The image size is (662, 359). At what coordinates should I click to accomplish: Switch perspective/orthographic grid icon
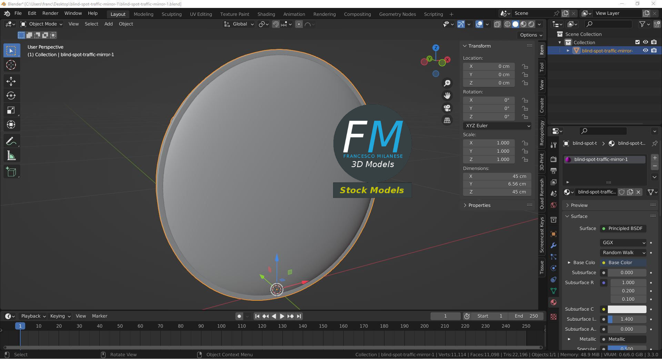click(x=447, y=120)
